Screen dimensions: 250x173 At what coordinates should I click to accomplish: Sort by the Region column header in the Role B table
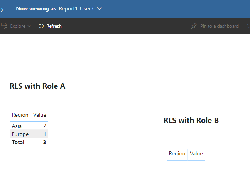tap(177, 154)
